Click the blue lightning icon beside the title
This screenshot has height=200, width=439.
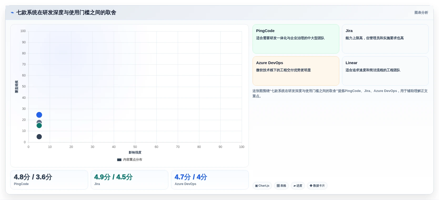tap(12, 13)
